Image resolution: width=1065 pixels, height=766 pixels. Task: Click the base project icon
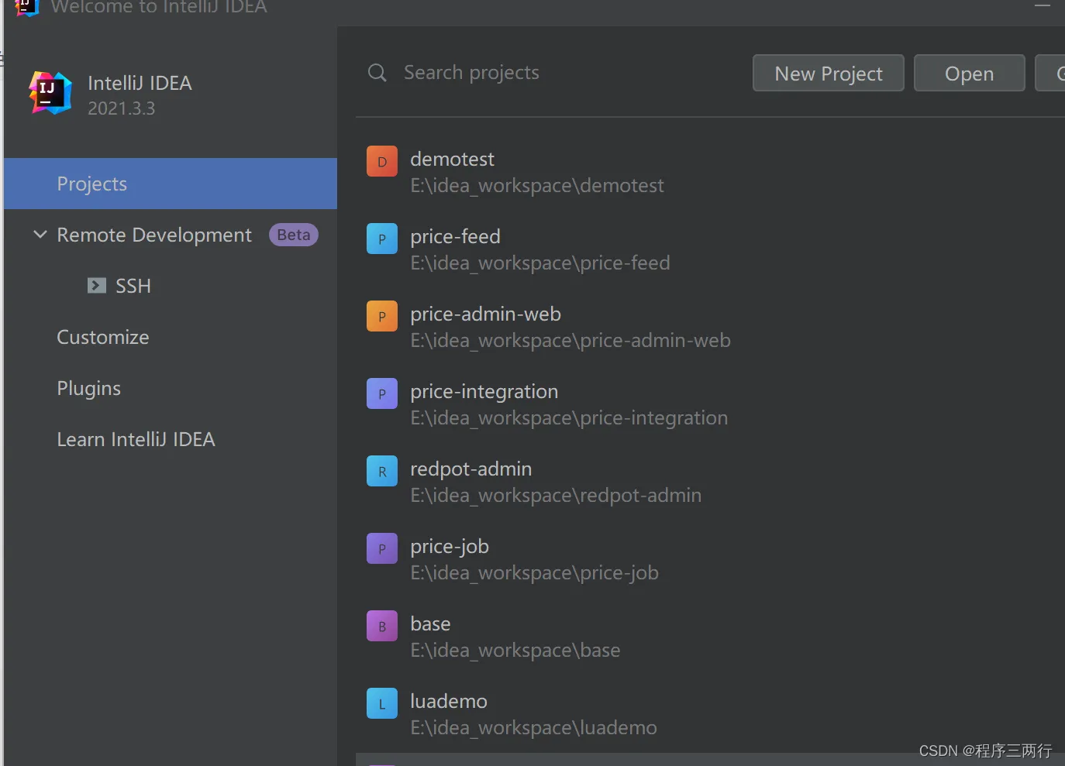point(382,626)
